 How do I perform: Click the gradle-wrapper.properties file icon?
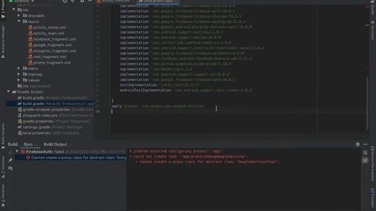point(20,110)
